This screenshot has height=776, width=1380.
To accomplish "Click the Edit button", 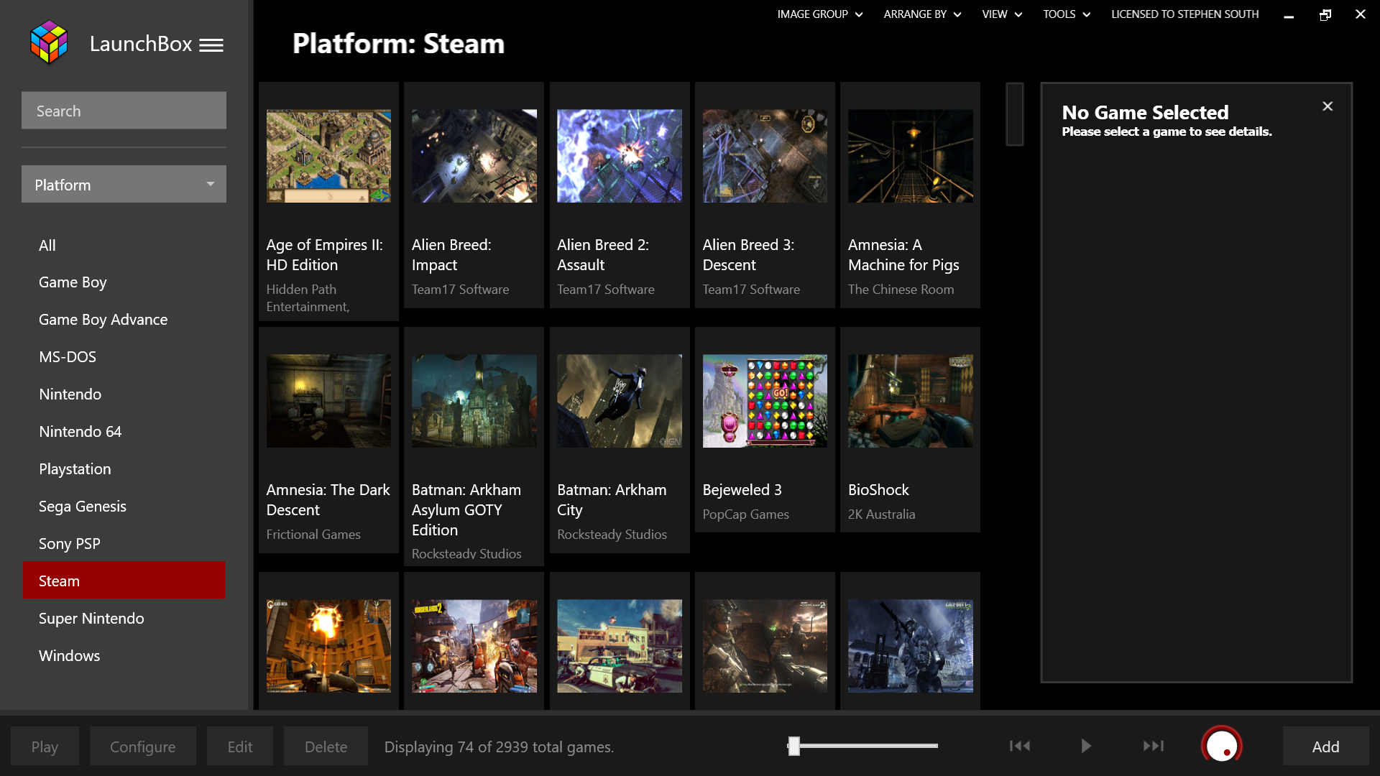I will click(240, 746).
